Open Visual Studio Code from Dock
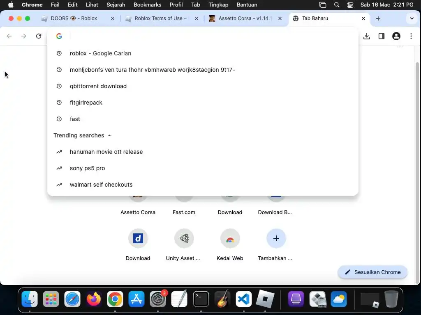 coord(243,299)
